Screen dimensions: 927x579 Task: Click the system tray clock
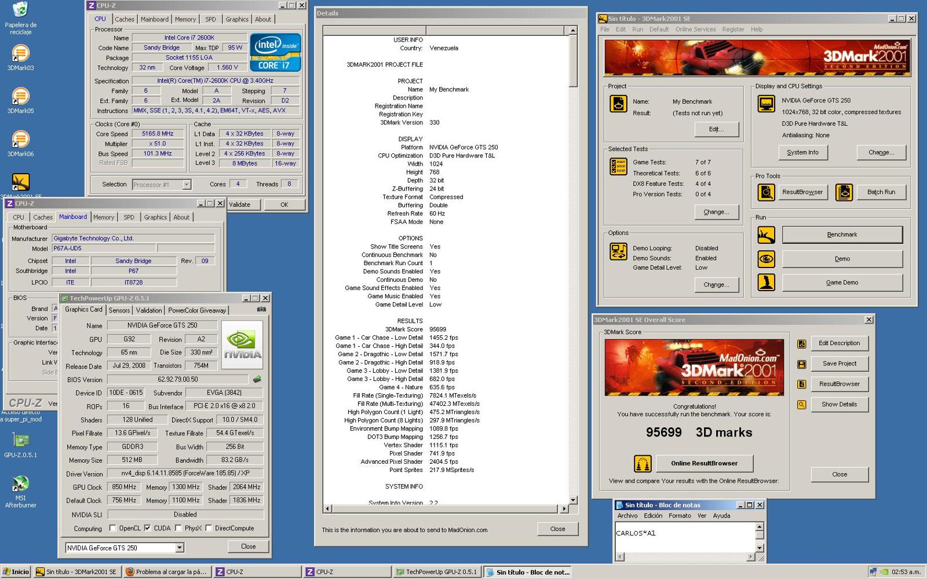pyautogui.click(x=906, y=571)
